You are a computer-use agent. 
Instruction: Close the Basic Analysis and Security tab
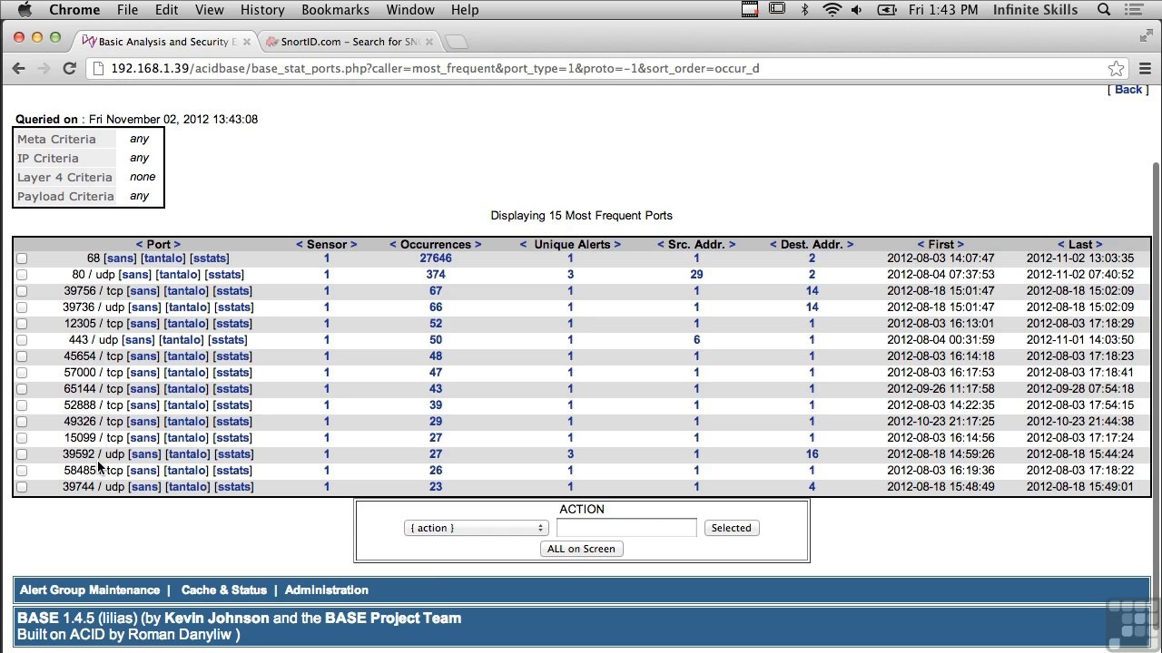tap(246, 42)
